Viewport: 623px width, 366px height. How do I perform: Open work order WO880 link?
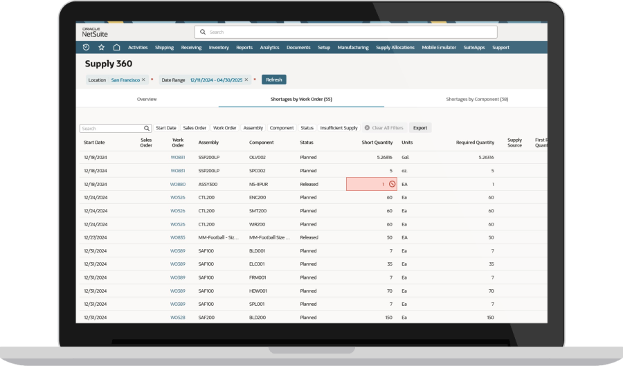178,184
